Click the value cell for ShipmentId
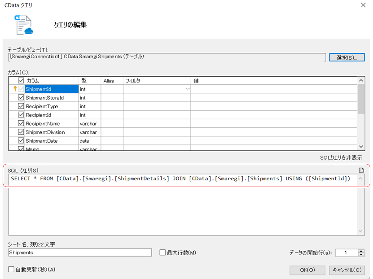The image size is (373, 279). 274,89
